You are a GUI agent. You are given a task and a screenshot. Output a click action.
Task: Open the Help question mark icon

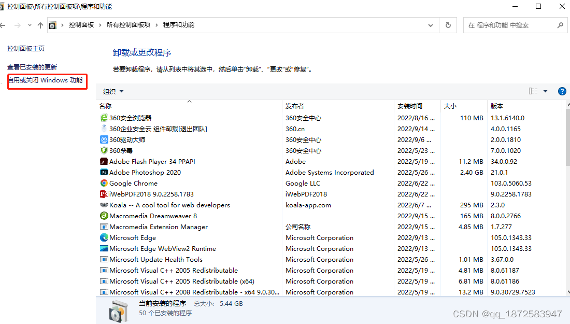click(562, 91)
